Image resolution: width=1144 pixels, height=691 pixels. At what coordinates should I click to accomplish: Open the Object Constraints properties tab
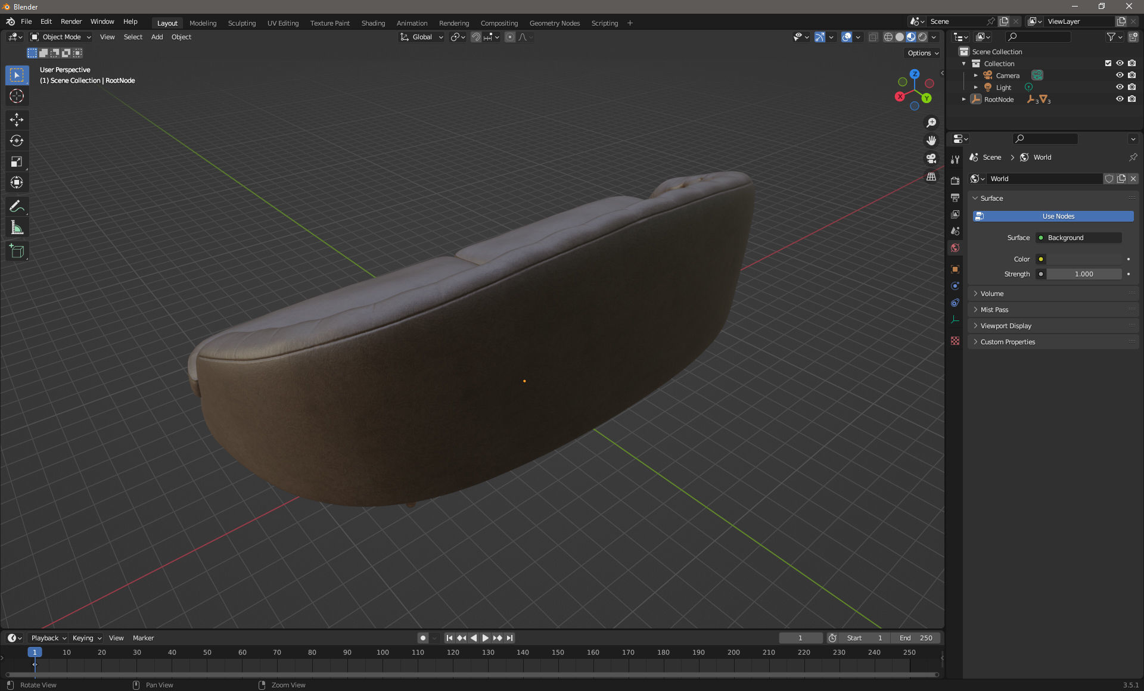pos(955,303)
